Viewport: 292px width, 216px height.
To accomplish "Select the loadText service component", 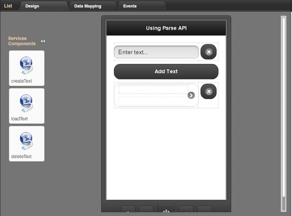I will click(26, 106).
